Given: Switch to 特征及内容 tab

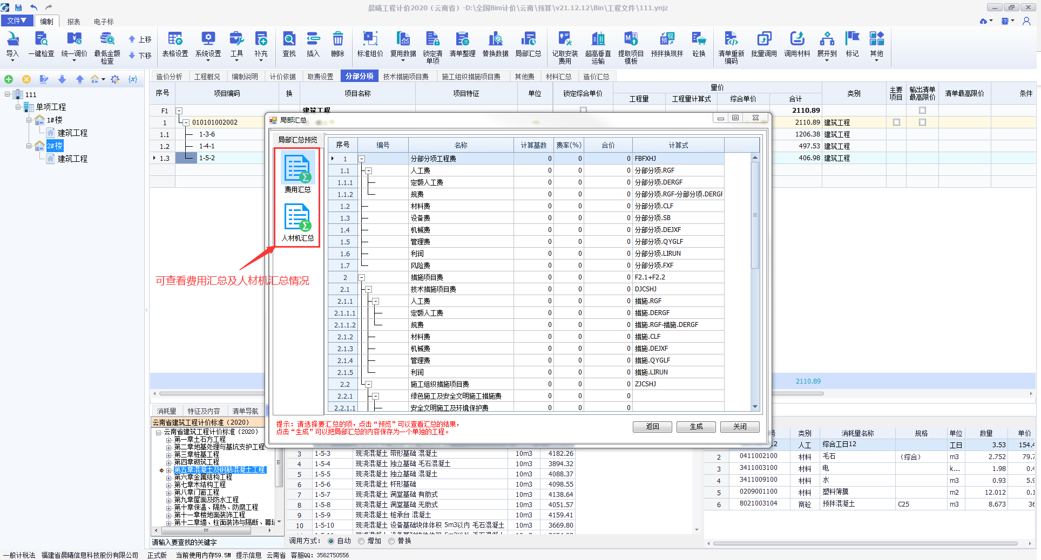Looking at the screenshot, I should click(204, 411).
